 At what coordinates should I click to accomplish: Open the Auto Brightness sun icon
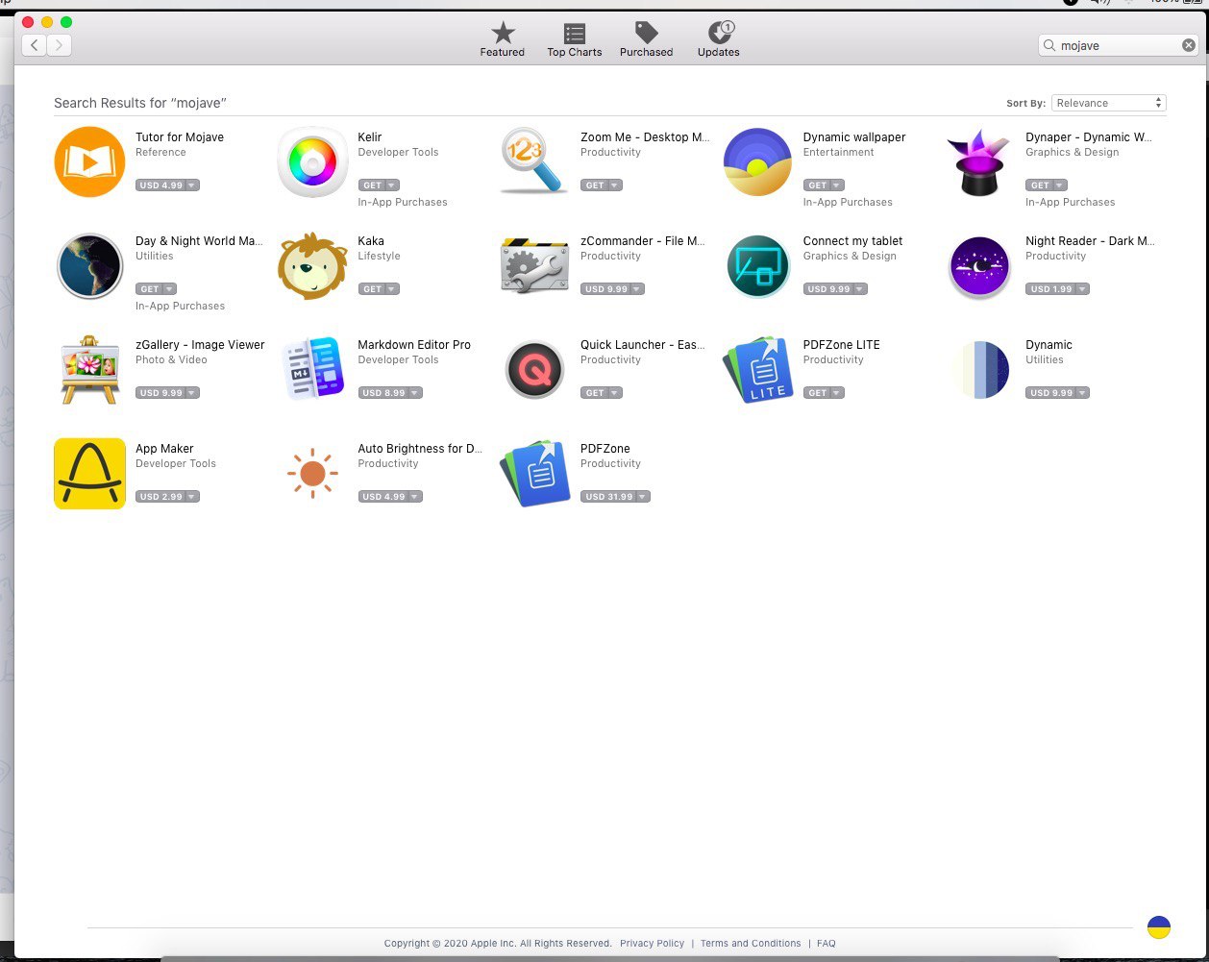[x=312, y=473]
